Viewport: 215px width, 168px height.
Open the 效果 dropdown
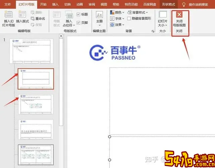[117, 25]
